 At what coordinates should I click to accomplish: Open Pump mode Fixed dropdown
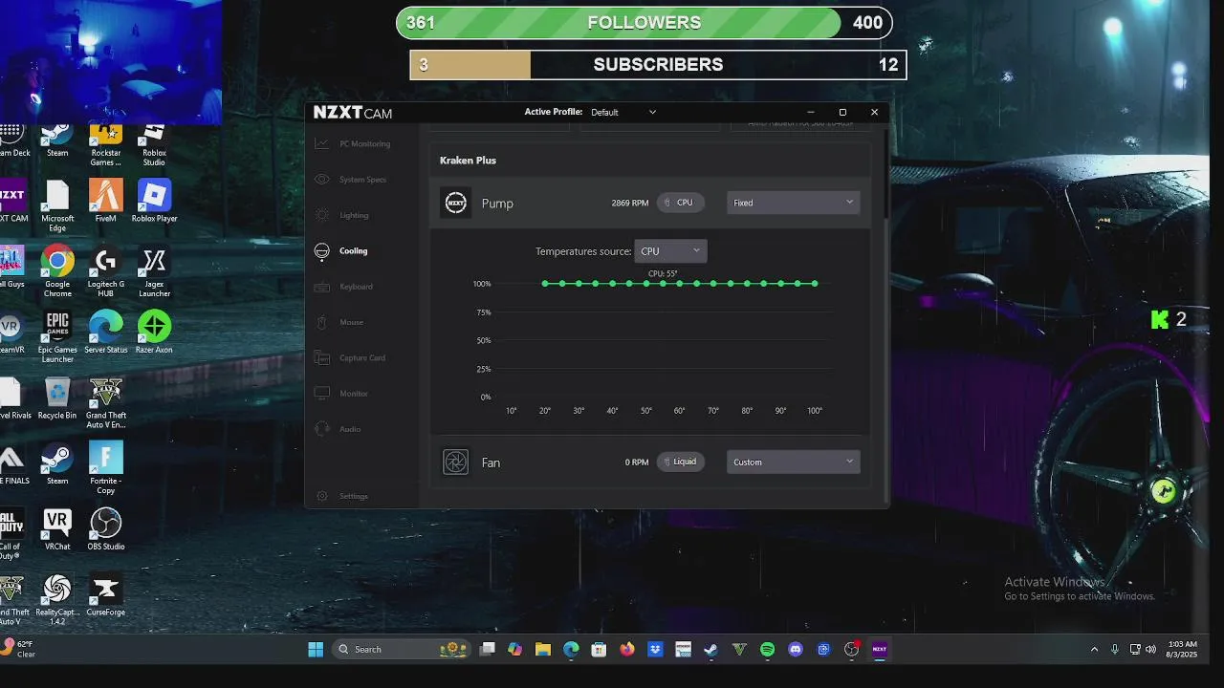point(793,203)
